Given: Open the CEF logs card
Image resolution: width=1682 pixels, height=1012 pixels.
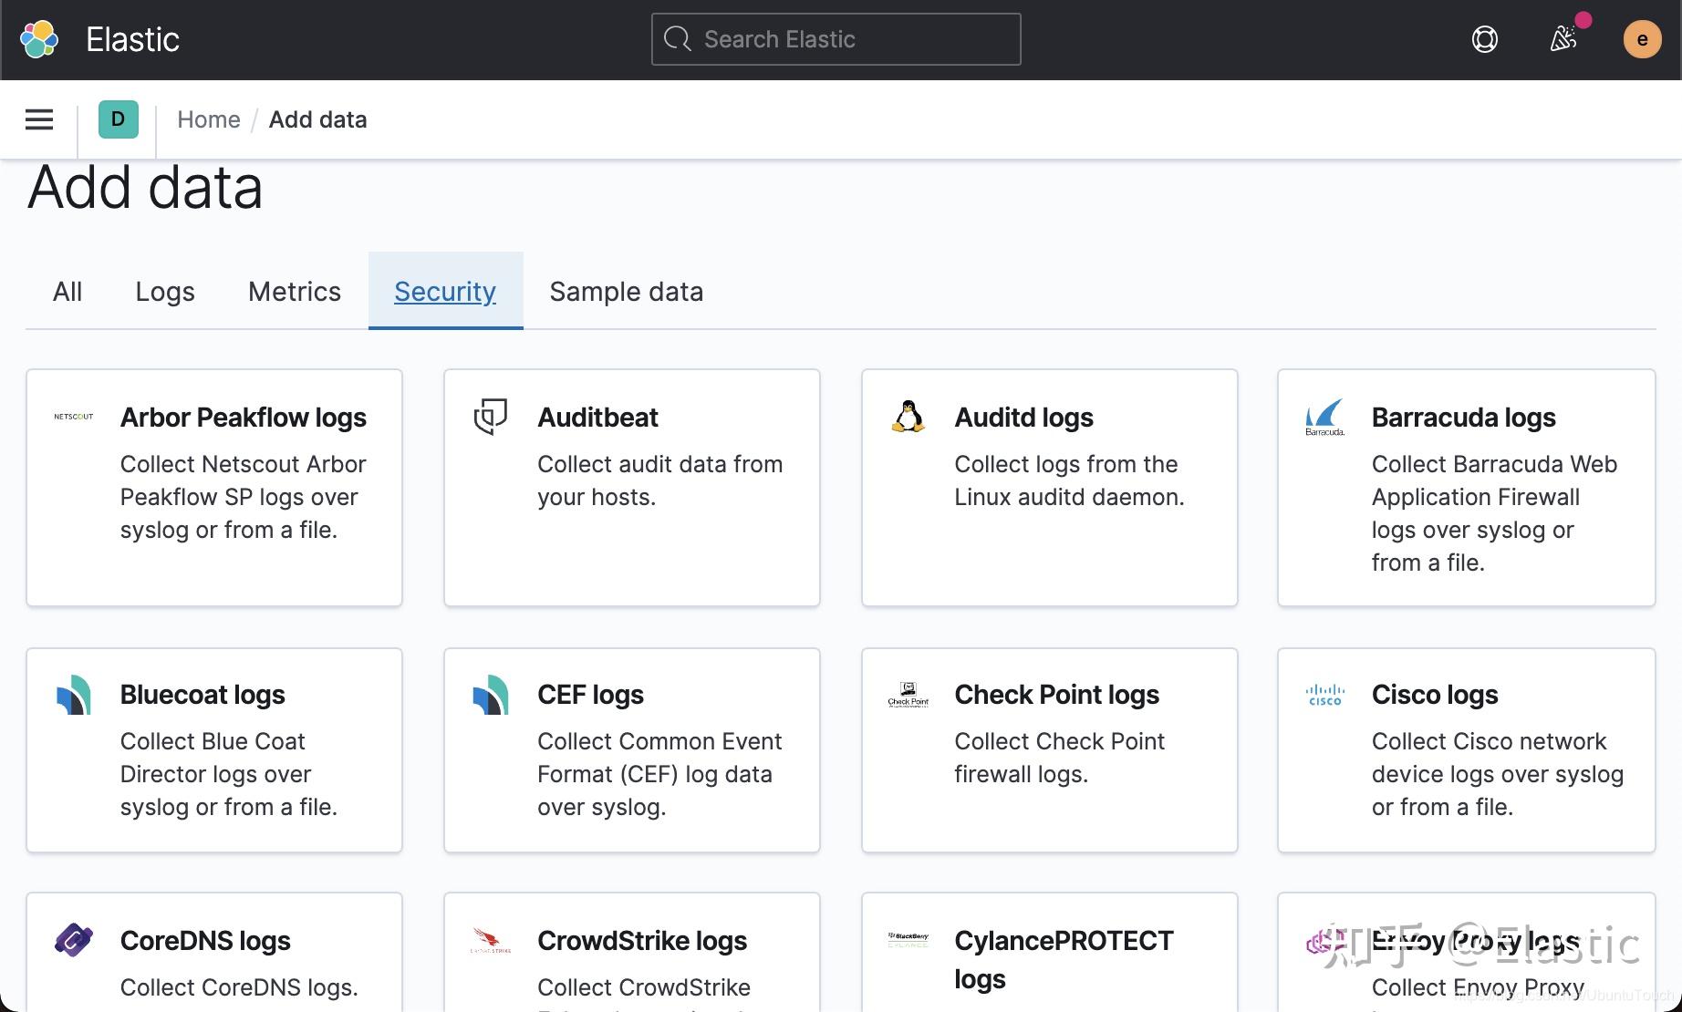Looking at the screenshot, I should coord(631,749).
